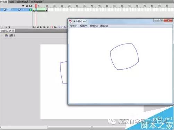Click frame 20 on the timeline ruler
Viewport: 174px width, 130px height.
(62, 6)
